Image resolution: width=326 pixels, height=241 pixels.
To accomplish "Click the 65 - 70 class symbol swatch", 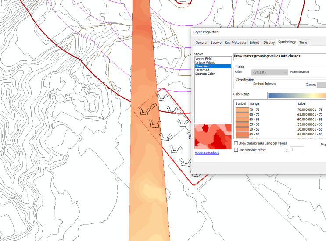I will click(242, 114).
